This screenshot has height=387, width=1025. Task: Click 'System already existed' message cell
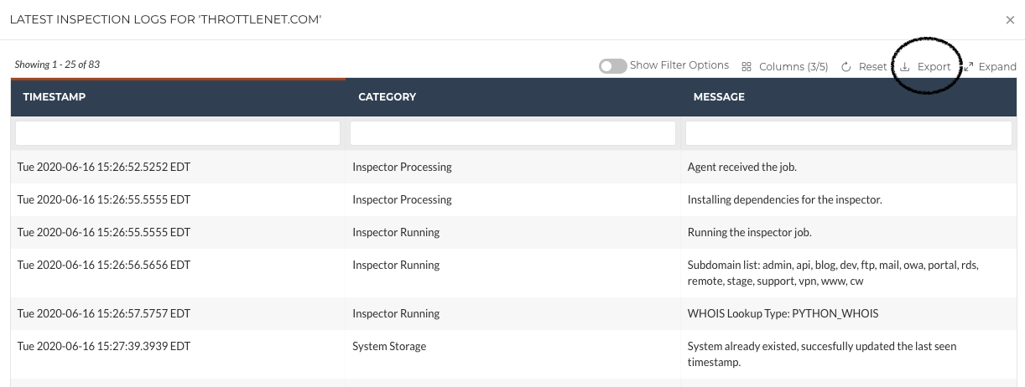[848, 354]
